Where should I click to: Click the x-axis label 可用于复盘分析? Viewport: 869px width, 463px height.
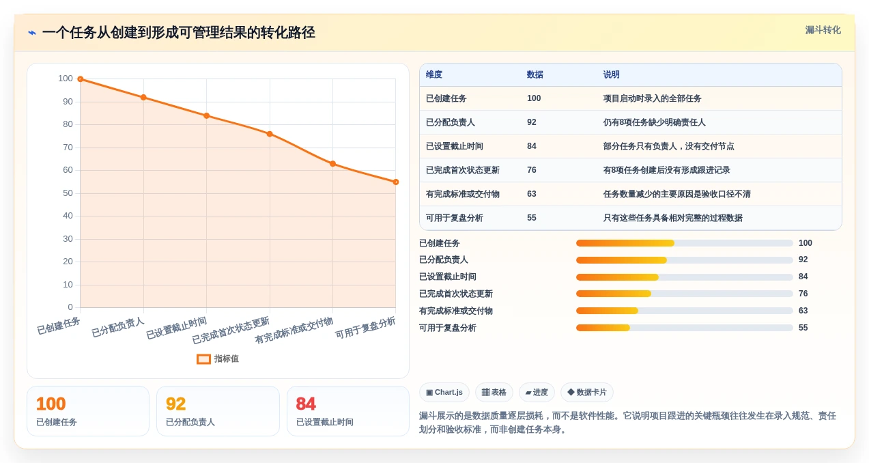[365, 328]
